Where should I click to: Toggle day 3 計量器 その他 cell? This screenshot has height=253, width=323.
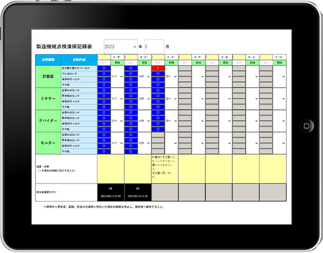(x=158, y=85)
